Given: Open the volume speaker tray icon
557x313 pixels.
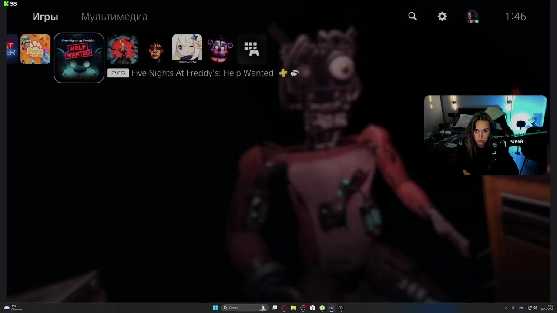Looking at the screenshot, I should pos(535,308).
